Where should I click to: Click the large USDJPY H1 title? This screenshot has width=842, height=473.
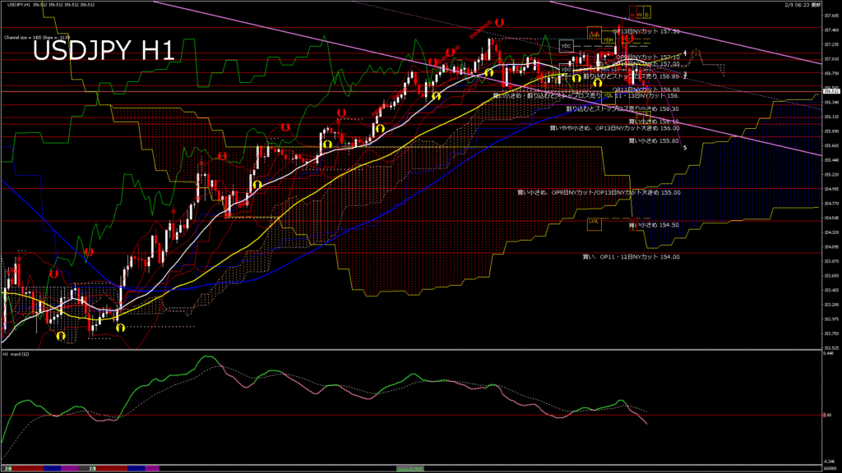(103, 51)
